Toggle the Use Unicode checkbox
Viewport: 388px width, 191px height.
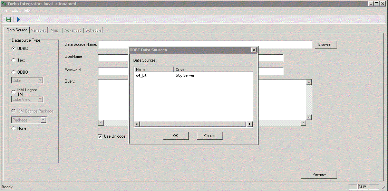(100, 136)
